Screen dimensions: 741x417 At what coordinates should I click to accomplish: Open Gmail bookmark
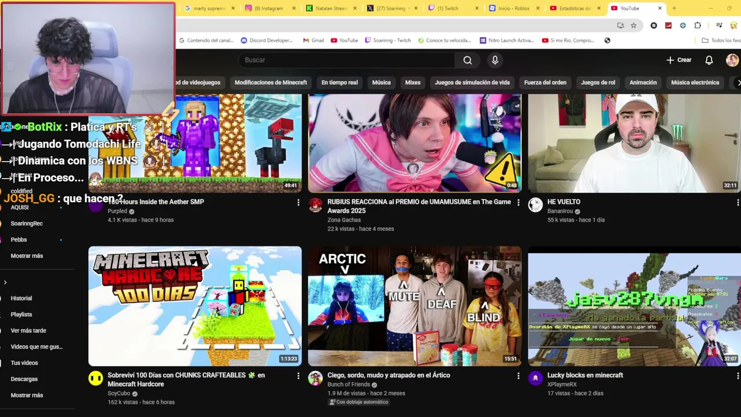(x=313, y=41)
